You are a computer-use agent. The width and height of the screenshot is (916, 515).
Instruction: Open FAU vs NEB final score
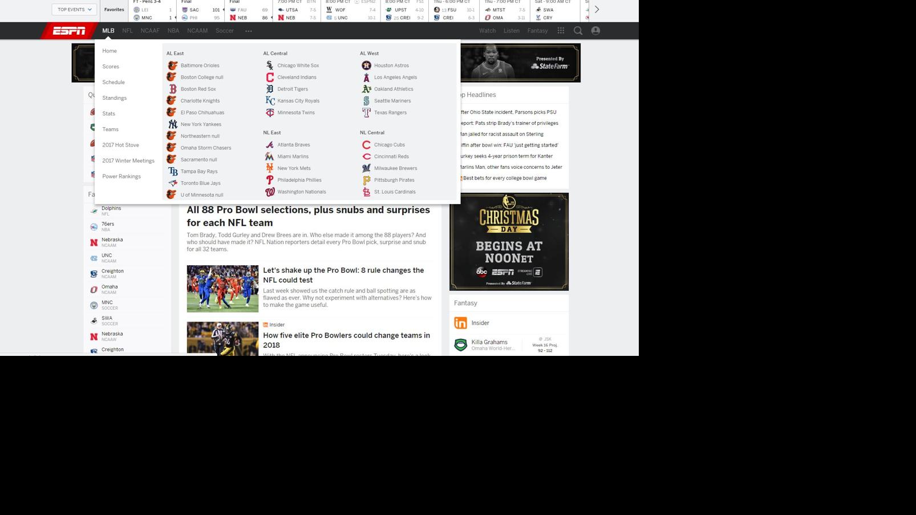pyautogui.click(x=249, y=11)
